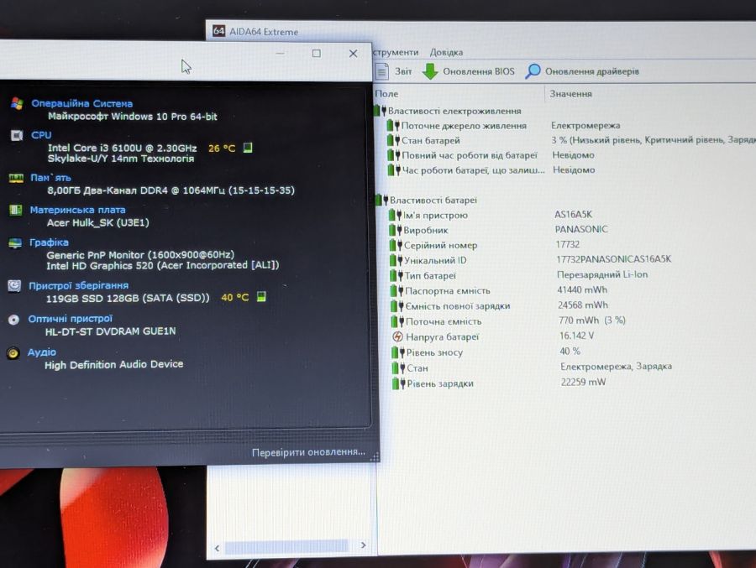The image size is (756, 568).
Task: Click battery icon beside Виробник
Action: (396, 230)
